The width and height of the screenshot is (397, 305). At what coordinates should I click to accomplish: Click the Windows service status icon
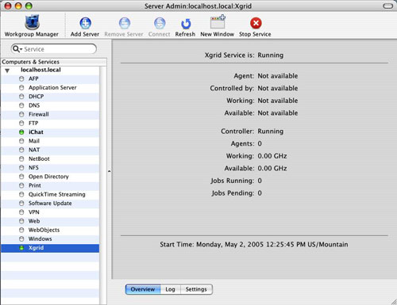pyautogui.click(x=21, y=238)
